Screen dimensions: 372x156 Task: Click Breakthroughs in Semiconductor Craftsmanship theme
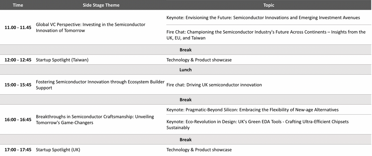pos(95,120)
